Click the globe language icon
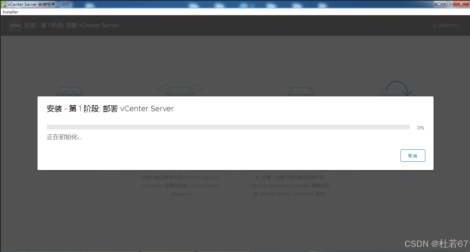This screenshot has width=470, height=252. click(434, 25)
